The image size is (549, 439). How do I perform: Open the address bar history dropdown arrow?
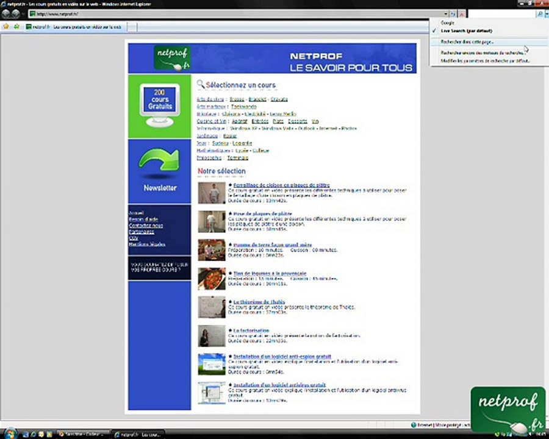point(446,14)
